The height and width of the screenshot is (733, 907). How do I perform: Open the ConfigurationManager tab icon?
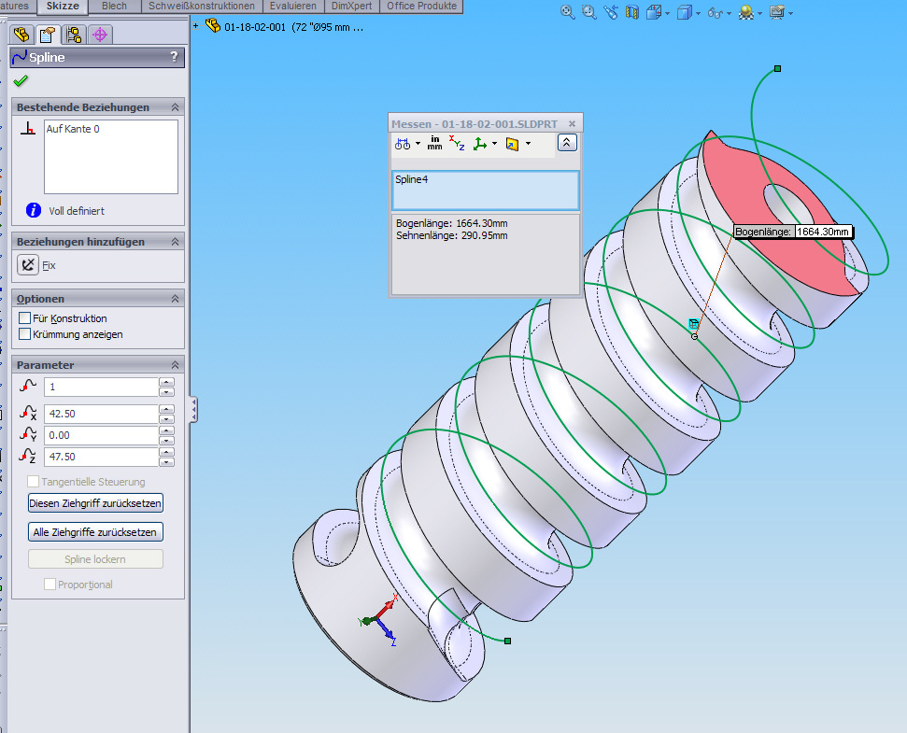74,35
